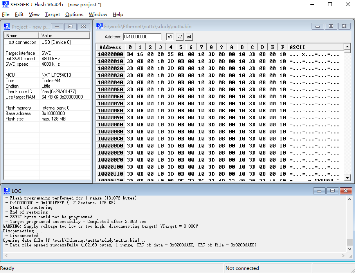Set hex view to x2 byte width
The height and width of the screenshot is (273, 355).
[180, 37]
